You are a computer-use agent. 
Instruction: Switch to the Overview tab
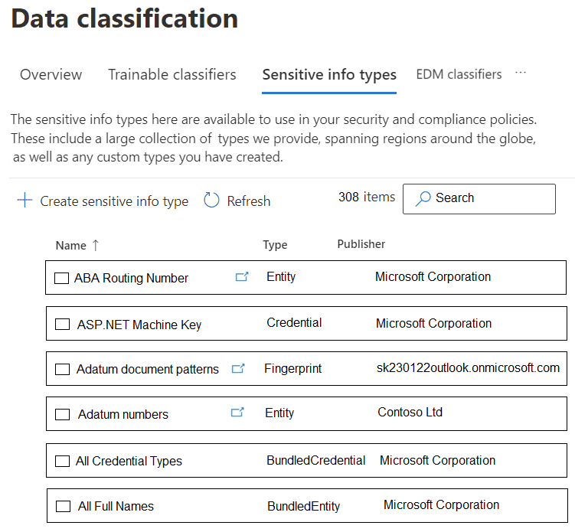click(x=51, y=74)
